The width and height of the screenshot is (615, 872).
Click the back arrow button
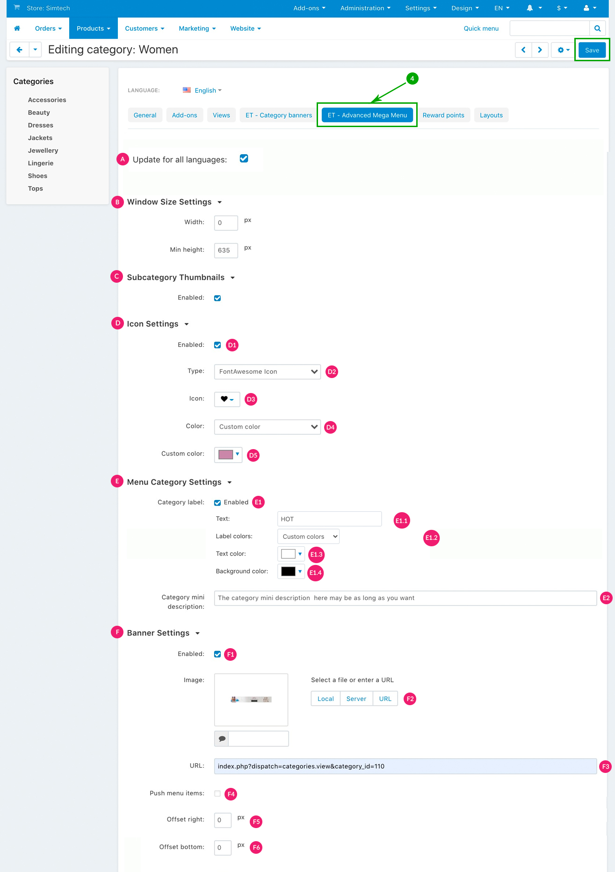click(19, 50)
